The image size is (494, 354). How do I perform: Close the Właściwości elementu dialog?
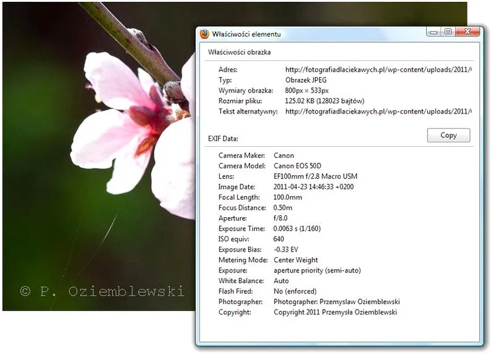pos(467,31)
